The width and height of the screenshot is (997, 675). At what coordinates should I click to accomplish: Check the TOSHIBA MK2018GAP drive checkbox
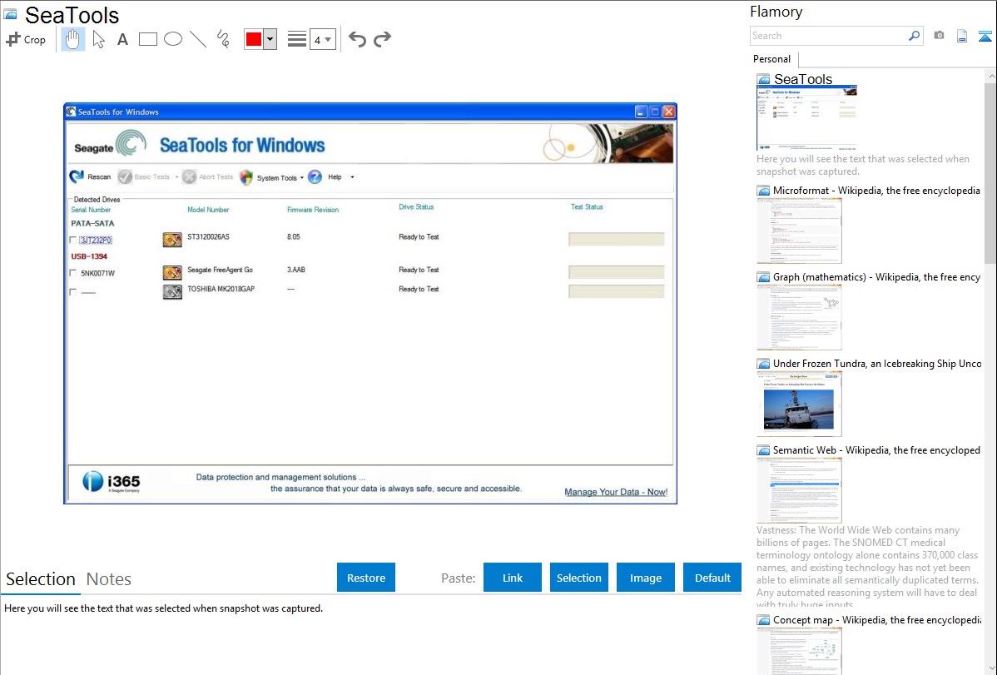[x=73, y=292]
